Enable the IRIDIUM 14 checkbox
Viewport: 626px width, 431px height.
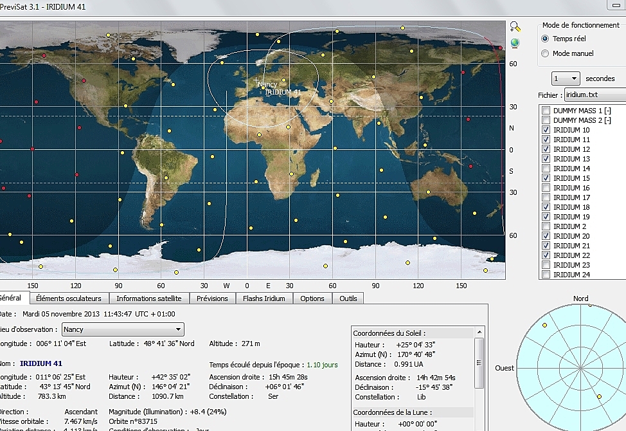click(x=546, y=169)
